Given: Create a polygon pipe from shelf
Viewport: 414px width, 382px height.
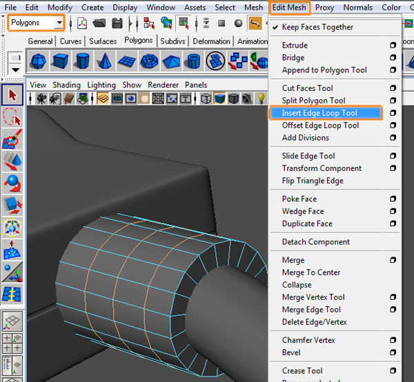Looking at the screenshot, I should (193, 61).
